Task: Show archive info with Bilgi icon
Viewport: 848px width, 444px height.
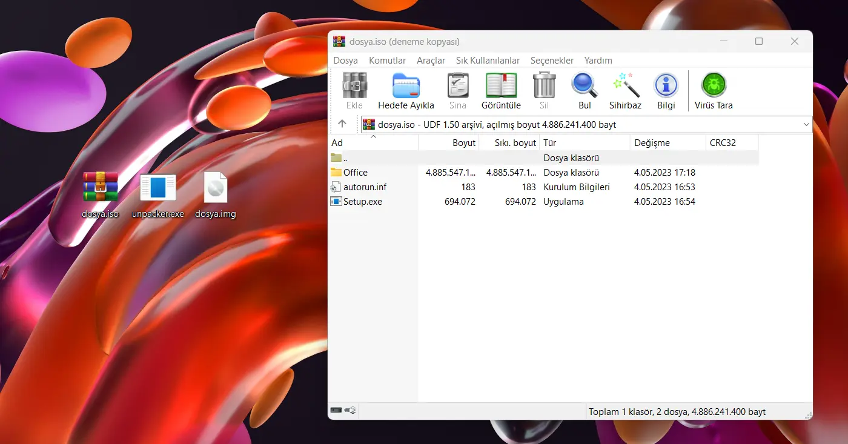Action: [666, 85]
